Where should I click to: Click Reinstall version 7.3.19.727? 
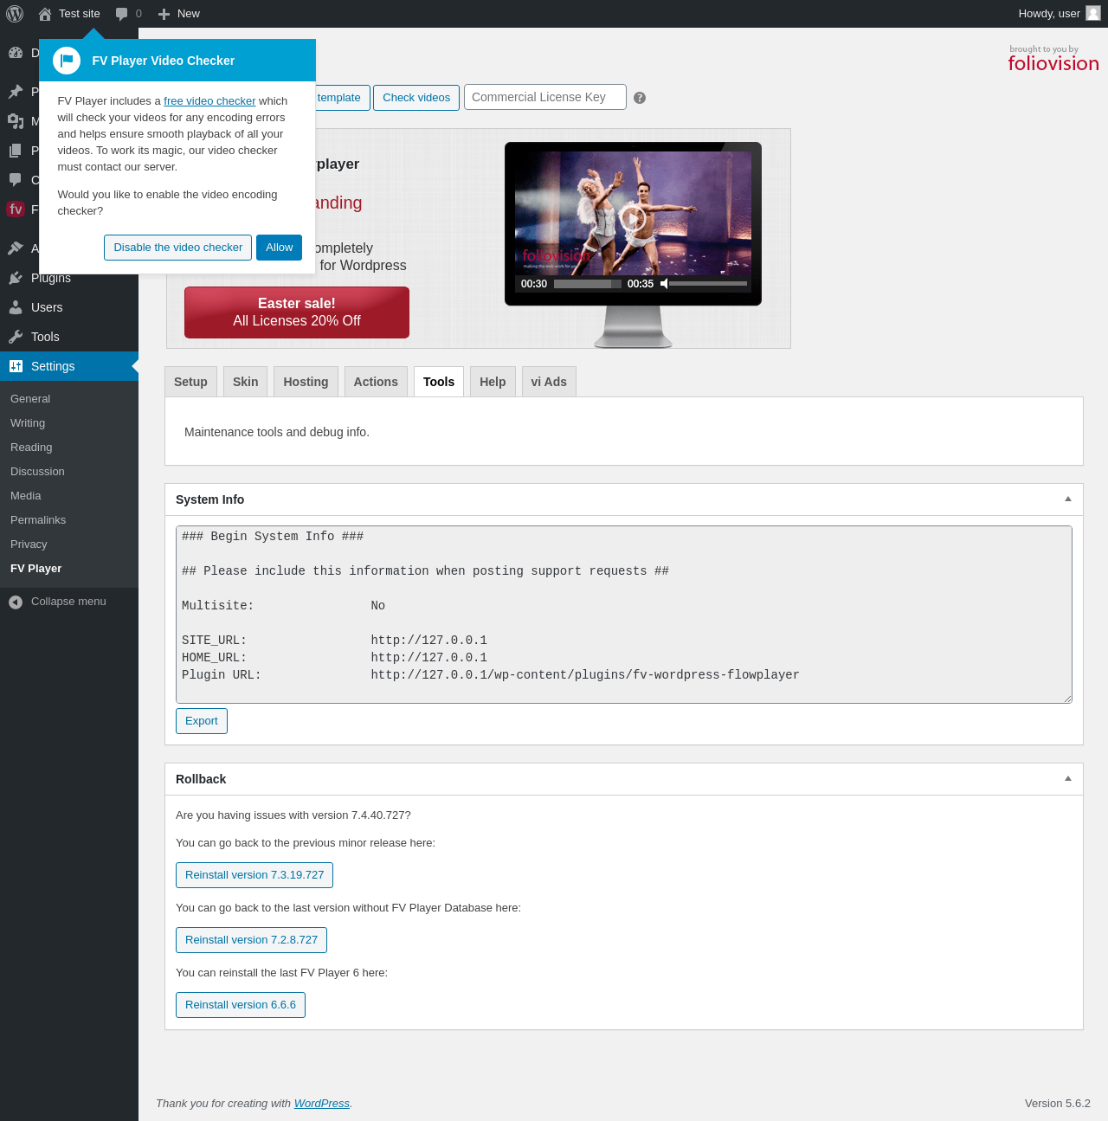[254, 875]
